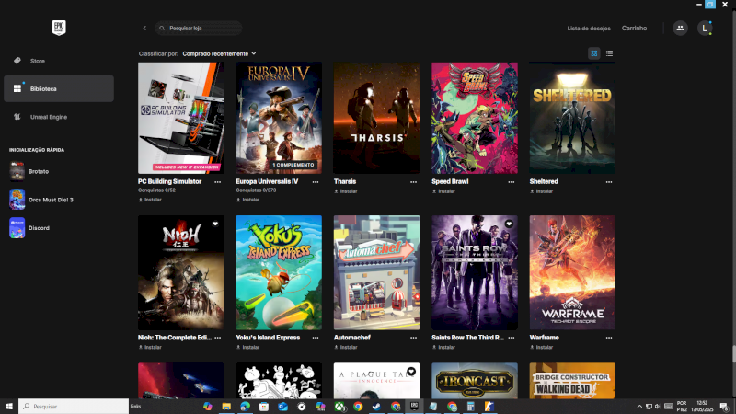The image size is (736, 414).
Task: Open Carrinho
Action: (x=634, y=29)
